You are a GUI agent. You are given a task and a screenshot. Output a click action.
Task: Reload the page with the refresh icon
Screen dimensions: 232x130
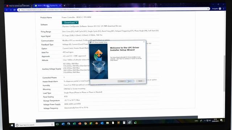coord(14,10)
